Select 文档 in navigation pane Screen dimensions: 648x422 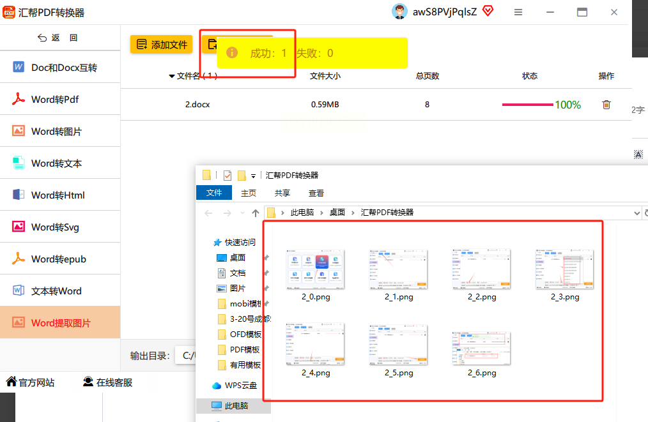(231, 273)
